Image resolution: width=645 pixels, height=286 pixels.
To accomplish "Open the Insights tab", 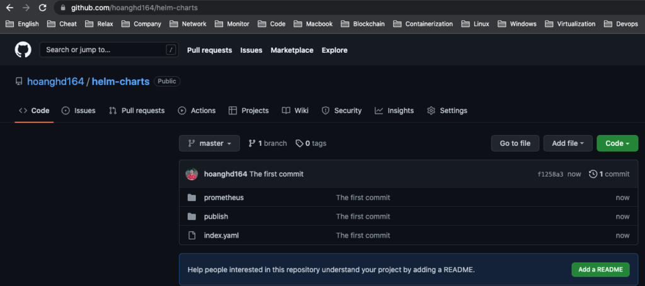I will click(x=394, y=111).
